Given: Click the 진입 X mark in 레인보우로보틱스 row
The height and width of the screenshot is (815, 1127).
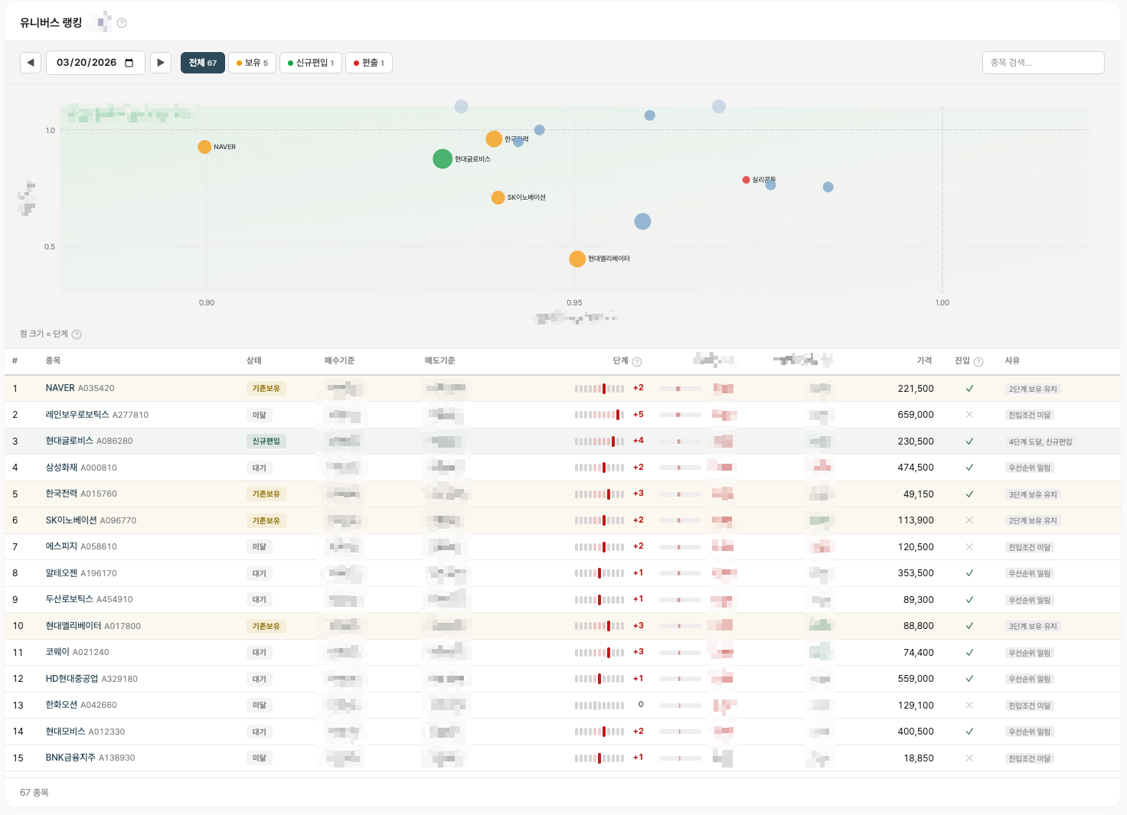Looking at the screenshot, I should (969, 415).
